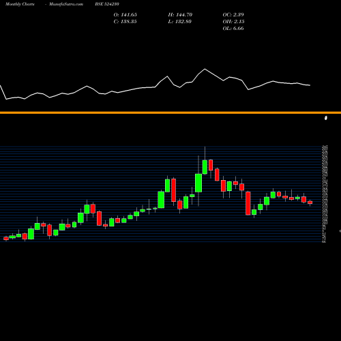Click the MunafaSutra.com label
Image resolution: width=341 pixels, height=341 pixels.
(66, 4)
